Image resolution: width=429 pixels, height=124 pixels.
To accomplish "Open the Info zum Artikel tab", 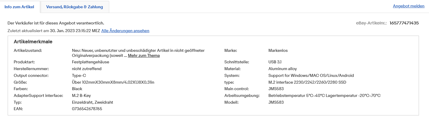I will (x=20, y=7).
